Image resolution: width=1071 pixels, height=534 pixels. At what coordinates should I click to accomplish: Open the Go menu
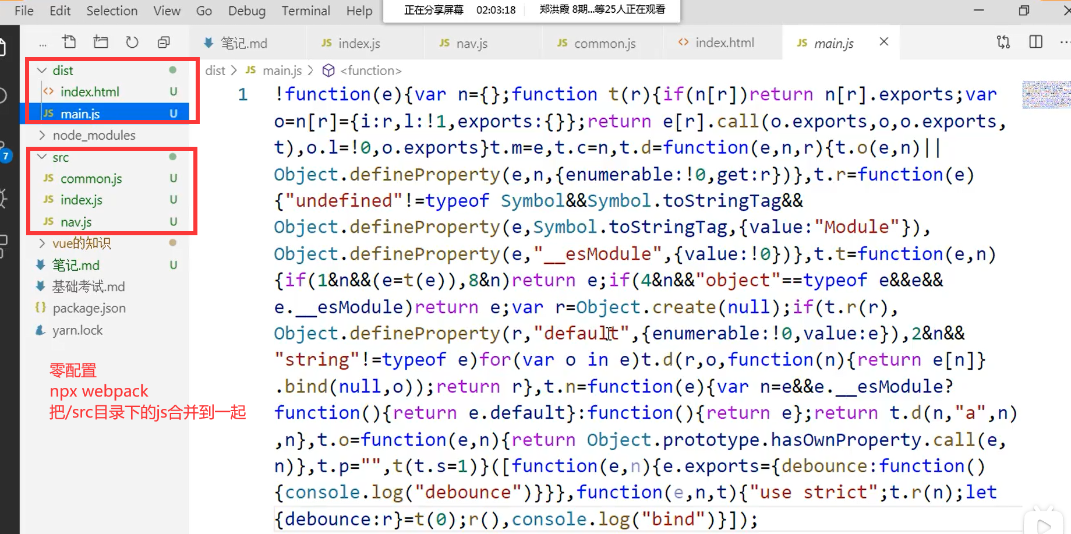point(204,10)
